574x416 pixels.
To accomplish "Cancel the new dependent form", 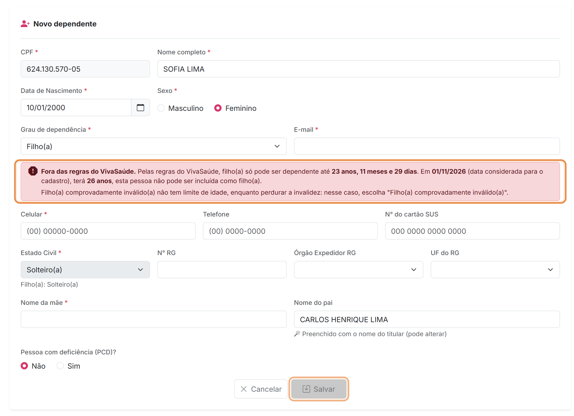I will (261, 389).
